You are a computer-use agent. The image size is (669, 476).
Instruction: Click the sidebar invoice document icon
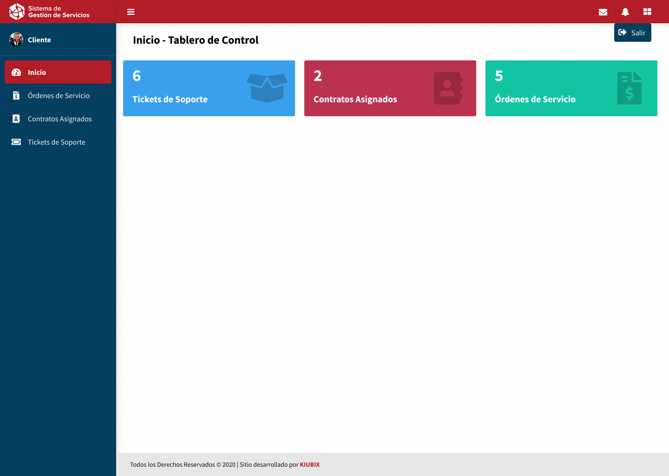[x=16, y=96]
